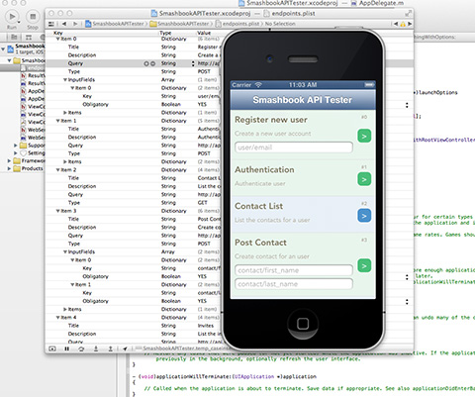Tap the green arrow for Register new user

(x=364, y=136)
